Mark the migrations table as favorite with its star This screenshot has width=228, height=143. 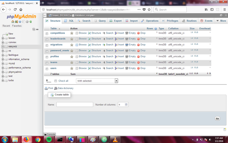coord(72,45)
